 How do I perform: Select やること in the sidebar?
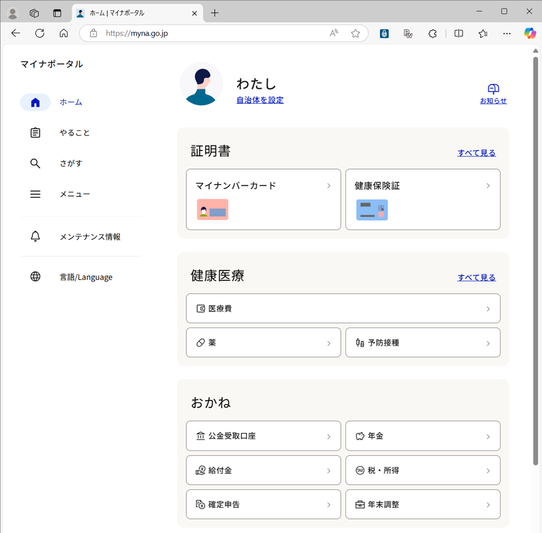(x=75, y=133)
